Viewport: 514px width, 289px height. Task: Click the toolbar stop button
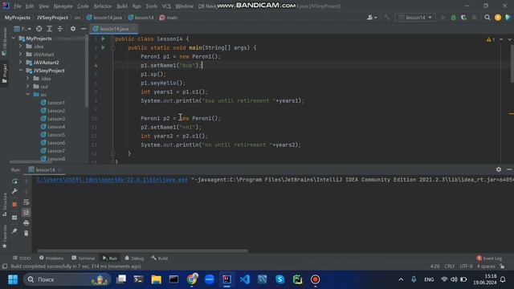pyautogui.click(x=474, y=18)
